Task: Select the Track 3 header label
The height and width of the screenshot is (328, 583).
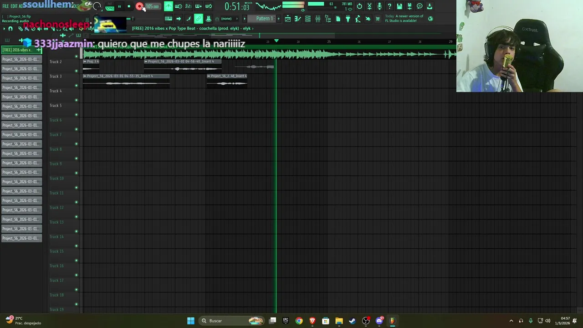Action: pos(56,77)
